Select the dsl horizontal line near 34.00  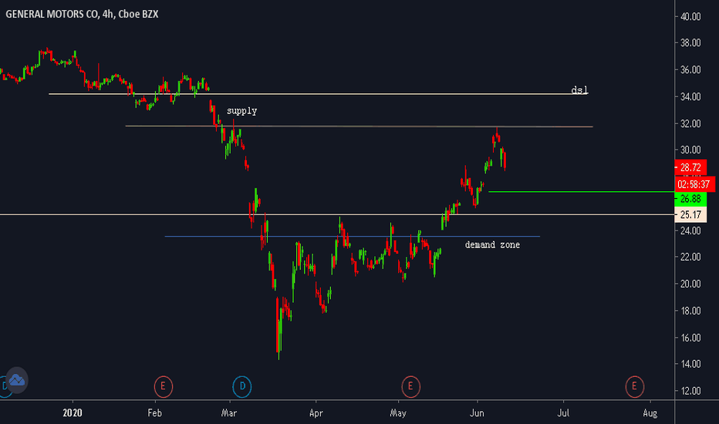click(x=319, y=94)
